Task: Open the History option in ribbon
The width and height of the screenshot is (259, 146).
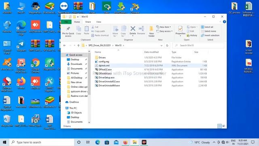Action: tap(192, 35)
